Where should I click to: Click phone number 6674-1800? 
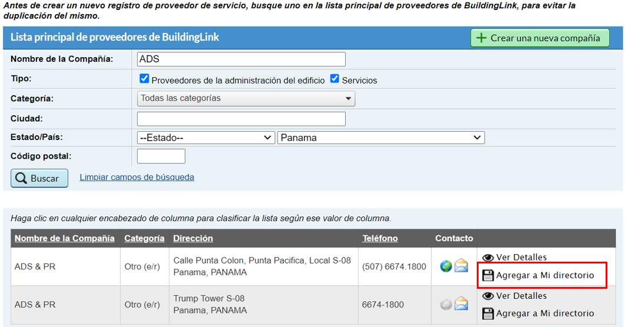pos(383,304)
